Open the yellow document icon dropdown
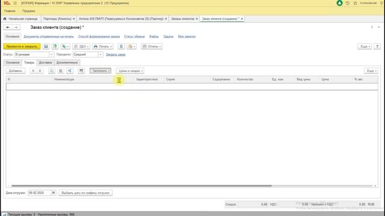 click(132, 46)
